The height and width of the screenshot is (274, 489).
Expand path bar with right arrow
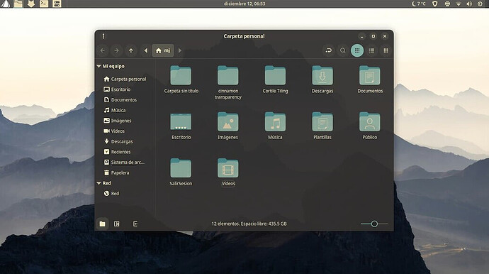tap(179, 50)
